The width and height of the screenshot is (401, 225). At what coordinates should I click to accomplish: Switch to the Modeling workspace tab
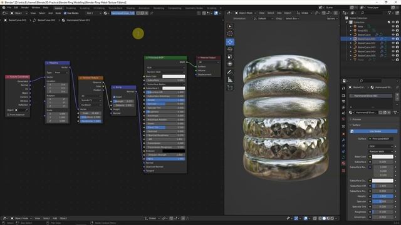[x=71, y=8]
